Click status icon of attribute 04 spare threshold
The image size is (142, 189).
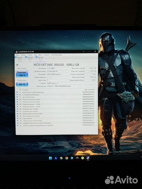pyautogui.click(x=17, y=99)
